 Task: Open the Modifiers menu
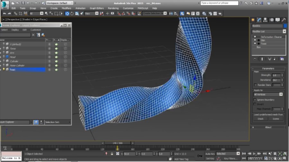(x=66, y=8)
